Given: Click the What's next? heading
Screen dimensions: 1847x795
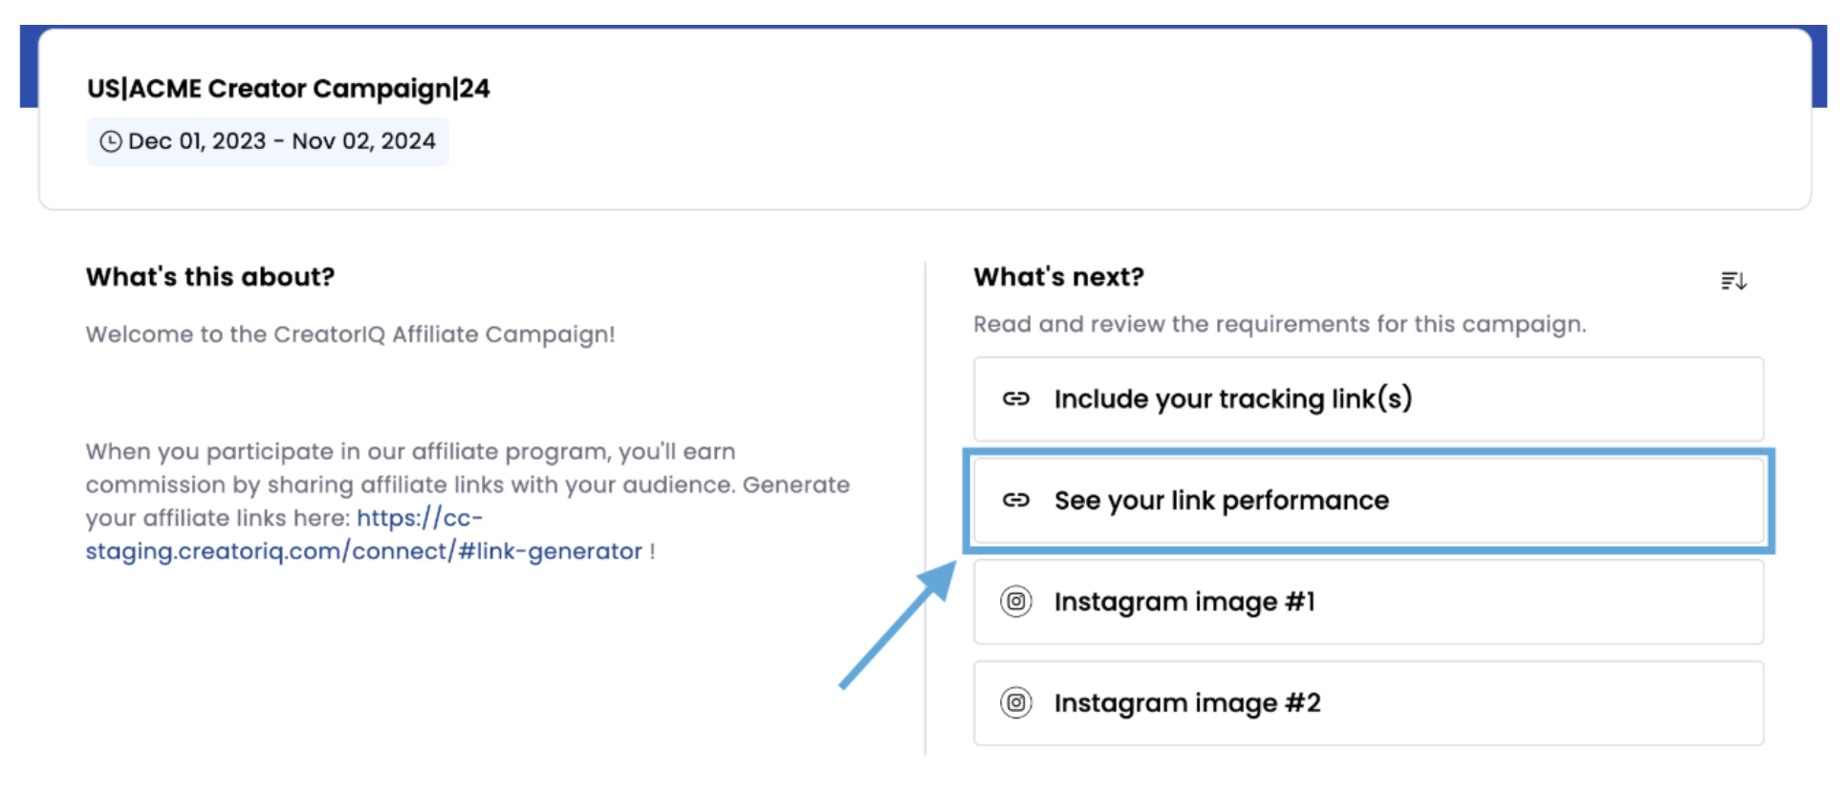Looking at the screenshot, I should [1058, 276].
